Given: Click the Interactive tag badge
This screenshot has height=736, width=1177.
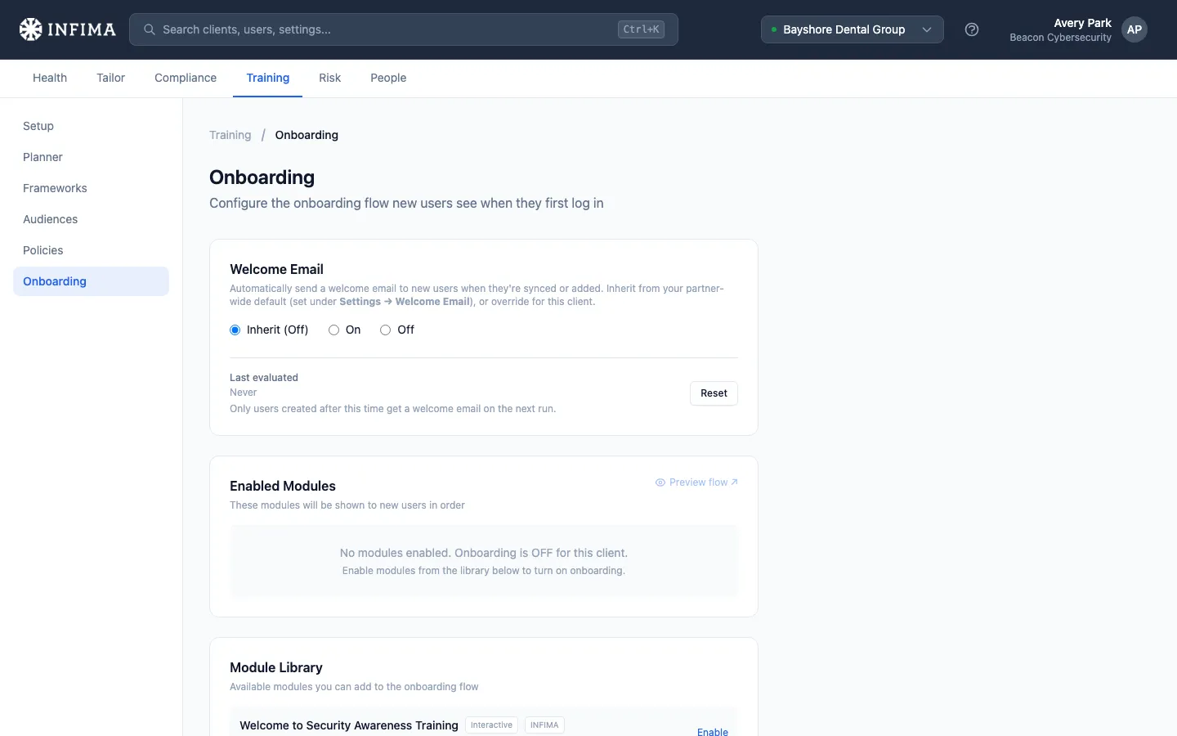Looking at the screenshot, I should (491, 725).
